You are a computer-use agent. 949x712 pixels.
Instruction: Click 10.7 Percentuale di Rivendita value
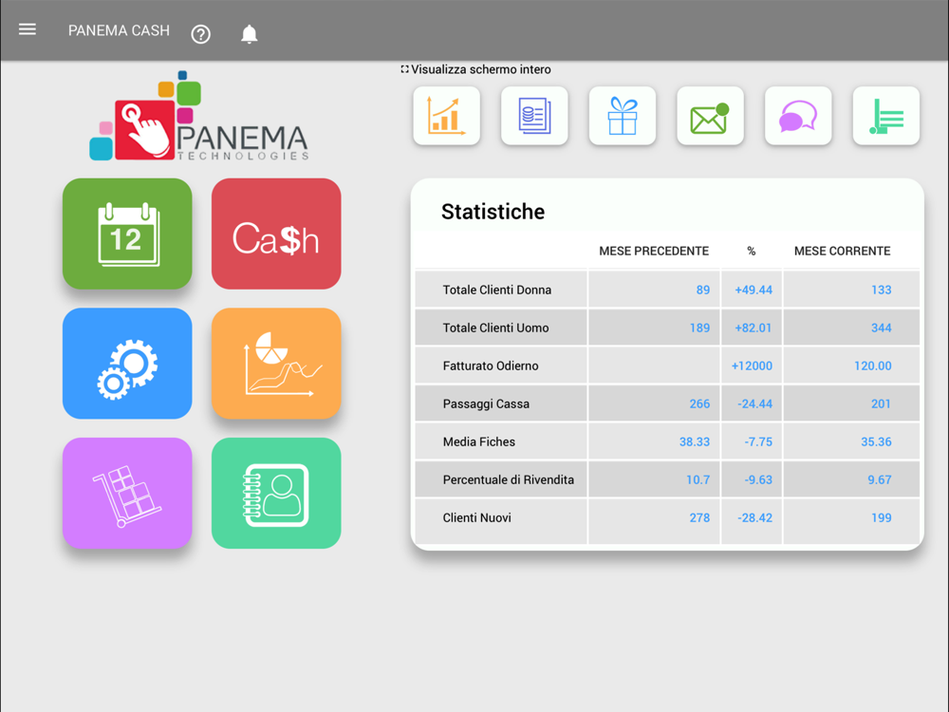tap(698, 480)
